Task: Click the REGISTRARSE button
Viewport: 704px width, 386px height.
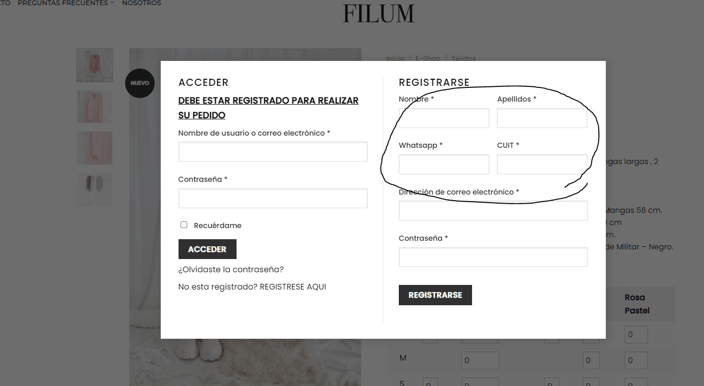Action: coord(435,295)
